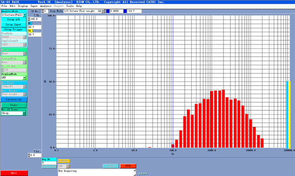
Task: Open the Analysis menu
Action: point(45,7)
